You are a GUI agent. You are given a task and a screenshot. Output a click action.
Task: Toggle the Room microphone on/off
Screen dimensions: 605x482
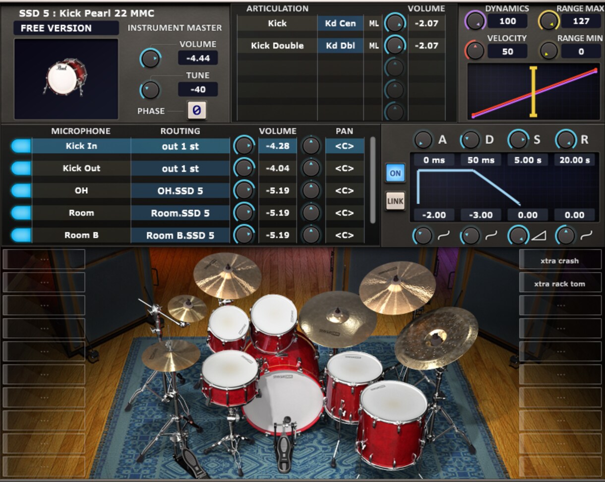(21, 213)
